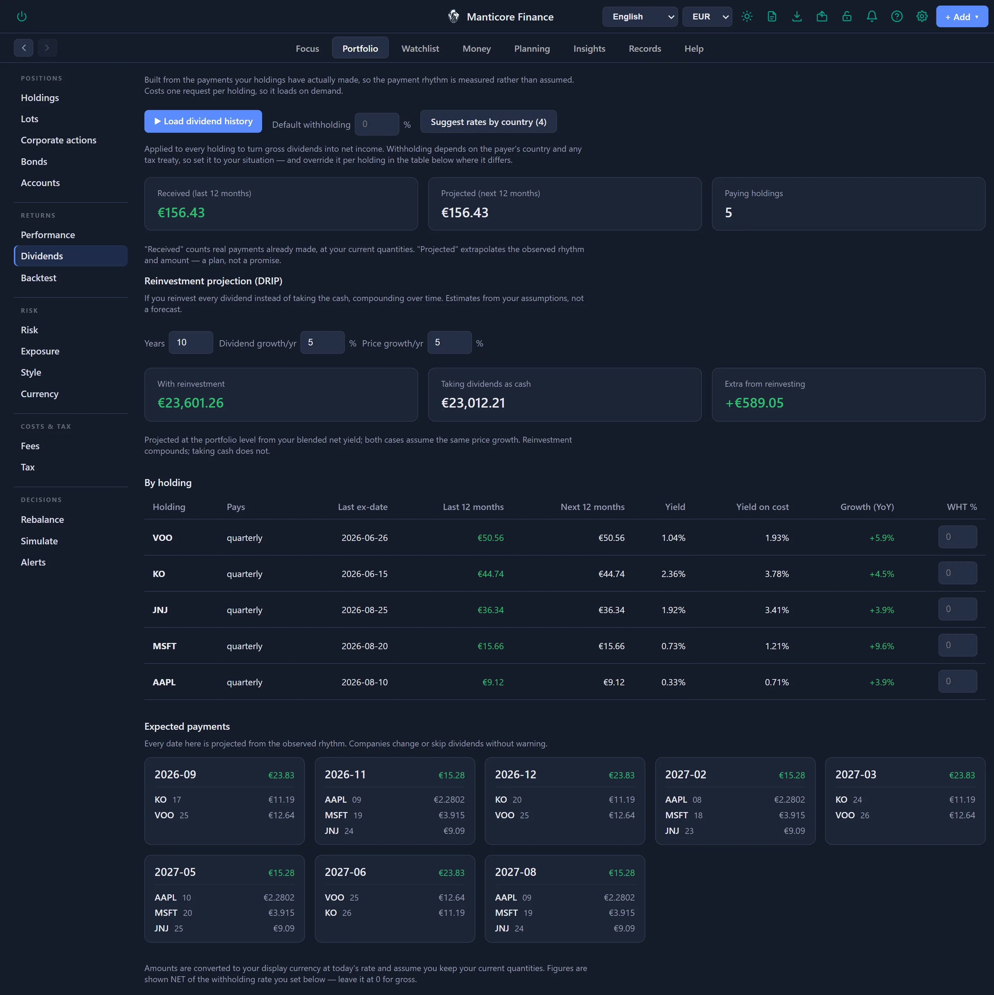Click the download icon in header

pos(797,16)
